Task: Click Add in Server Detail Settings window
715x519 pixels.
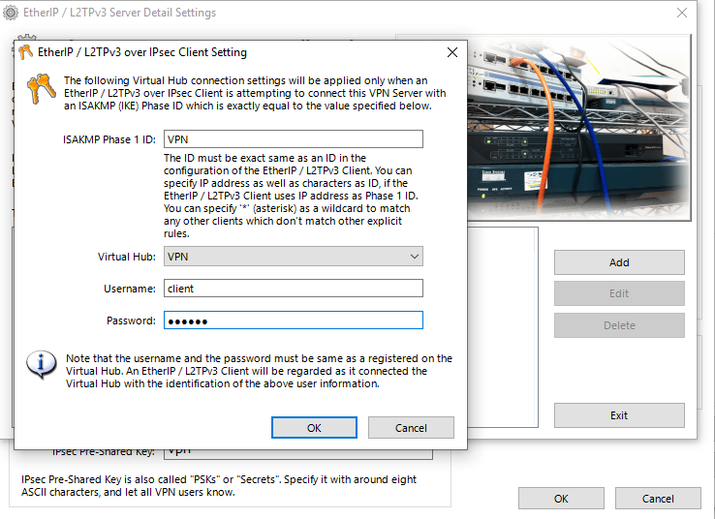Action: click(619, 262)
